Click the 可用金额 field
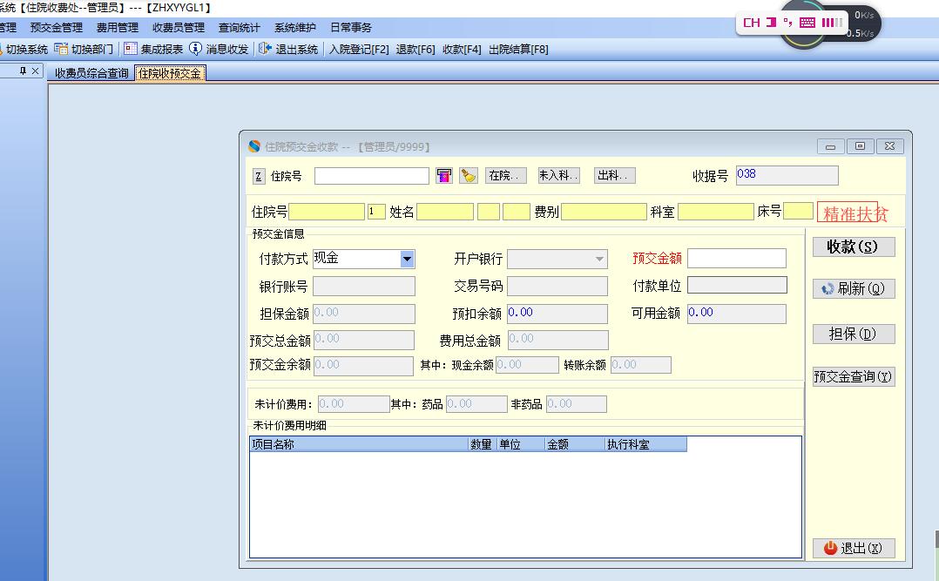The height and width of the screenshot is (581, 939). [x=737, y=314]
